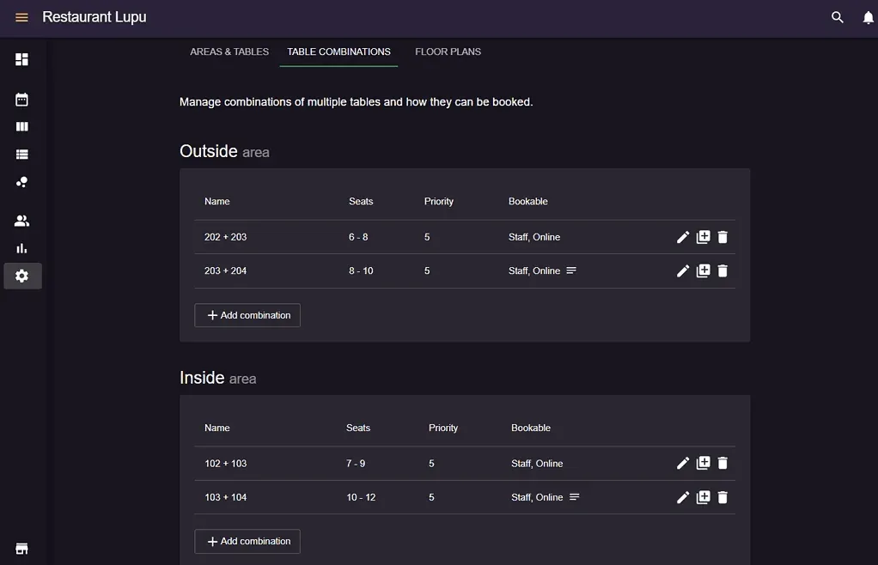Show notes icon for 203 + 204
Image resolution: width=878 pixels, height=565 pixels.
pos(571,270)
